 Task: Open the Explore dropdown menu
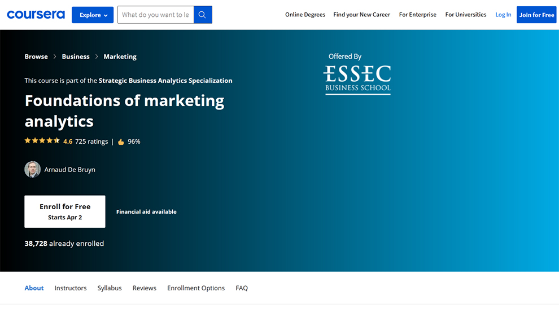[93, 15]
